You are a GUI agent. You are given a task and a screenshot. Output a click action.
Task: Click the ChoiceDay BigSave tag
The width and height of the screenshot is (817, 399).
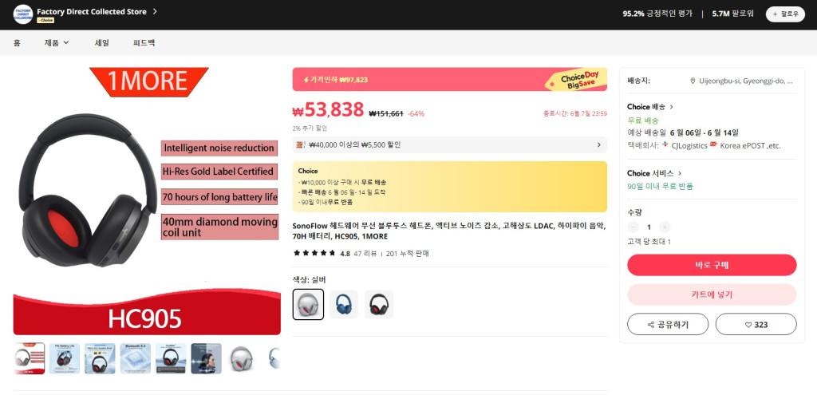tap(576, 81)
